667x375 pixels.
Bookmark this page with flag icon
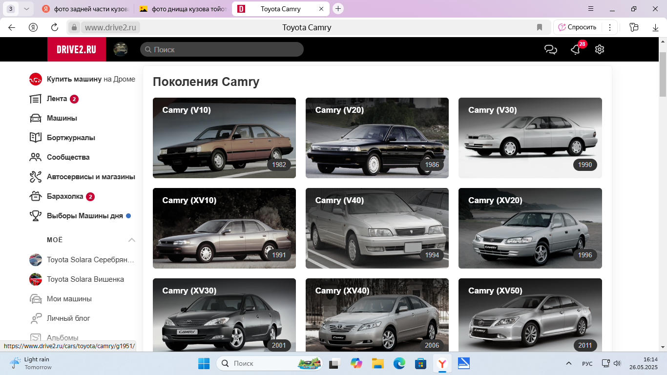coord(540,27)
